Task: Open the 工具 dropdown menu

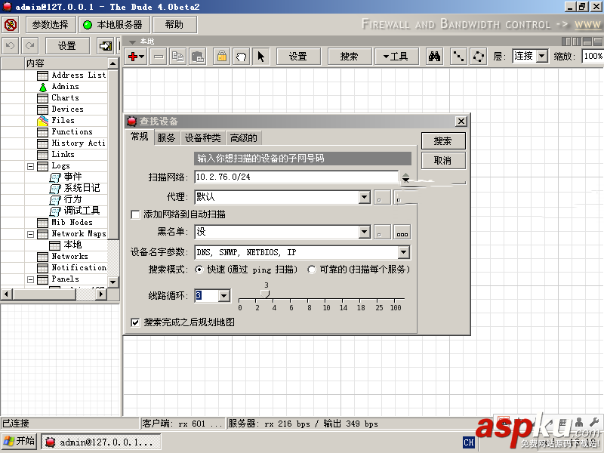Action: pos(396,57)
